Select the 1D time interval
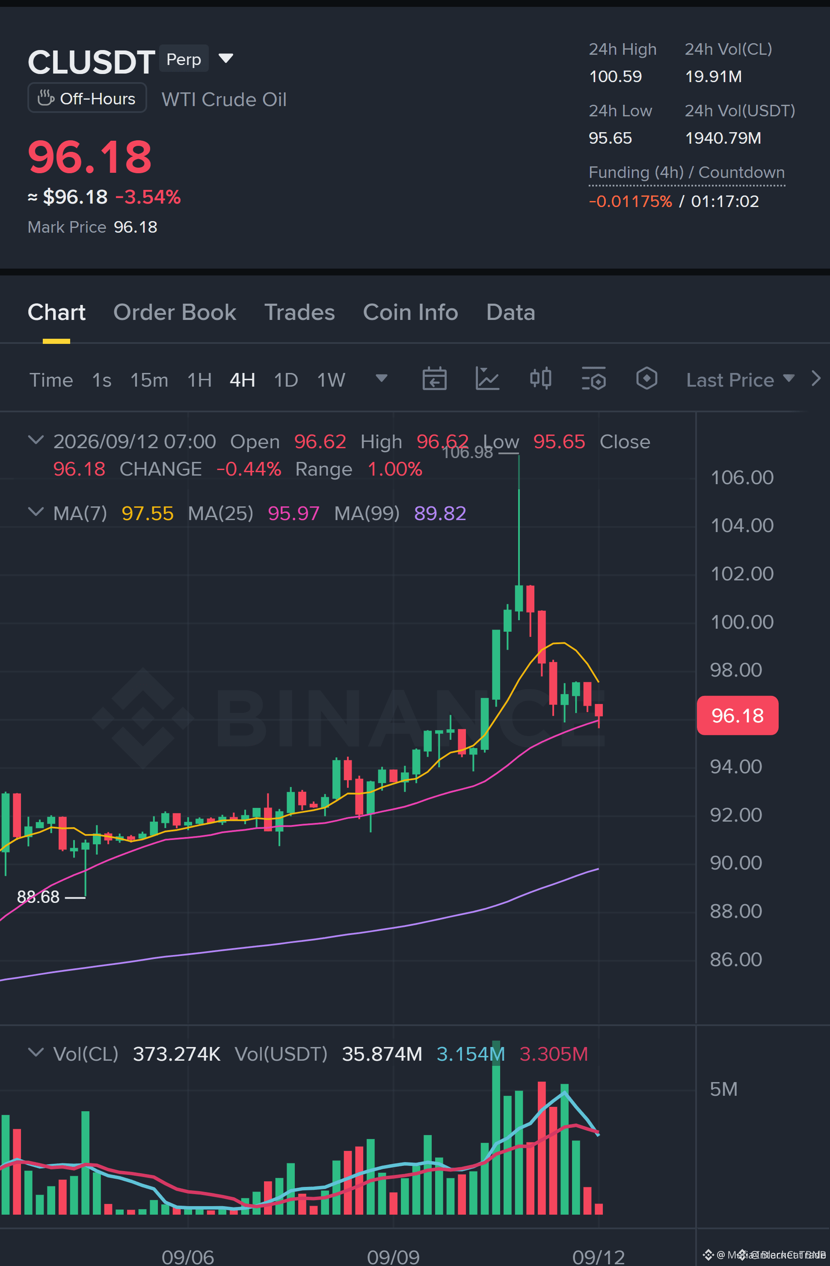The image size is (830, 1266). (x=286, y=380)
